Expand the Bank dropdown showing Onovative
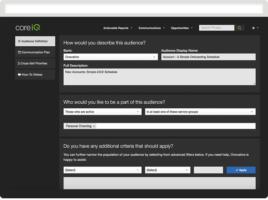This screenshot has height=200, width=268. [x=111, y=57]
